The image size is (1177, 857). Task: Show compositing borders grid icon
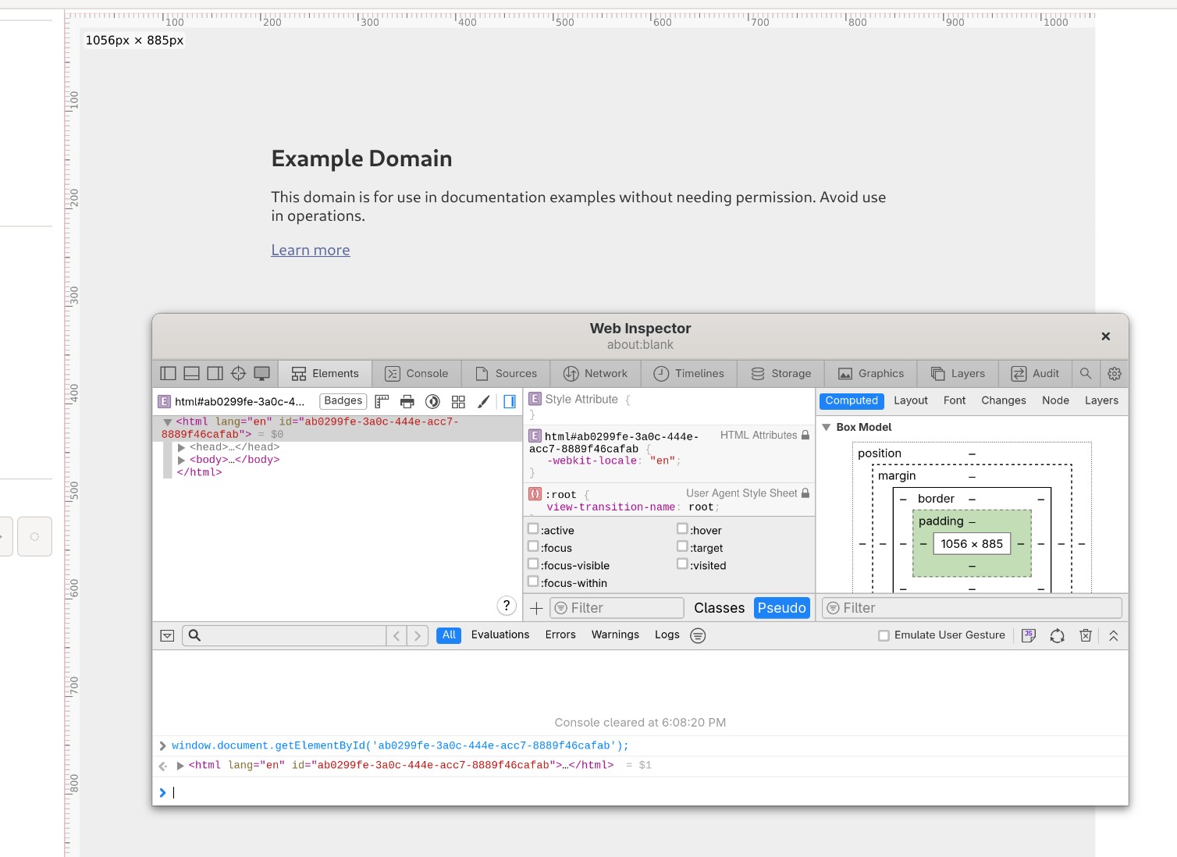458,402
